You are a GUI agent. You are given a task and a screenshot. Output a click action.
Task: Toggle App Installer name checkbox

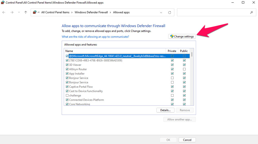[x=67, y=74]
